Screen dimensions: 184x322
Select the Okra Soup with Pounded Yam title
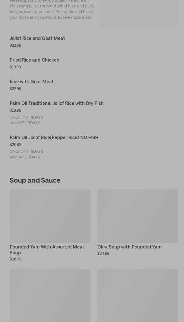coord(129,247)
